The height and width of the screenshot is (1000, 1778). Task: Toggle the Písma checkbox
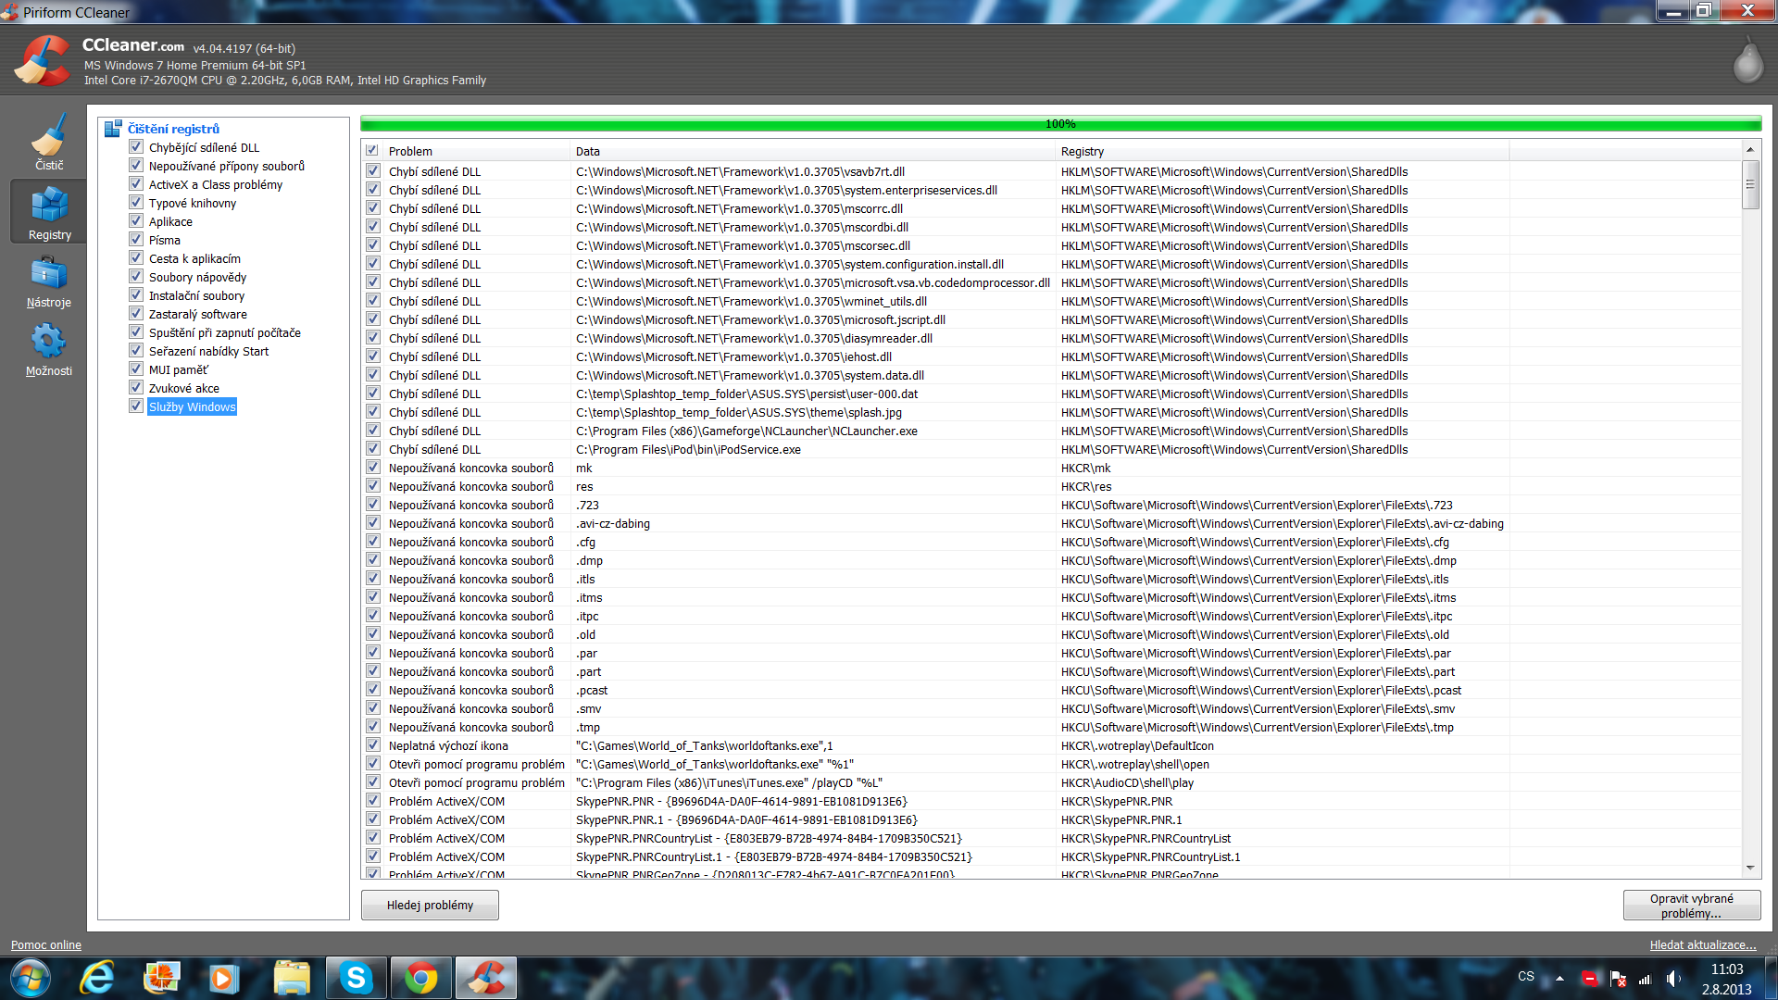click(x=136, y=240)
